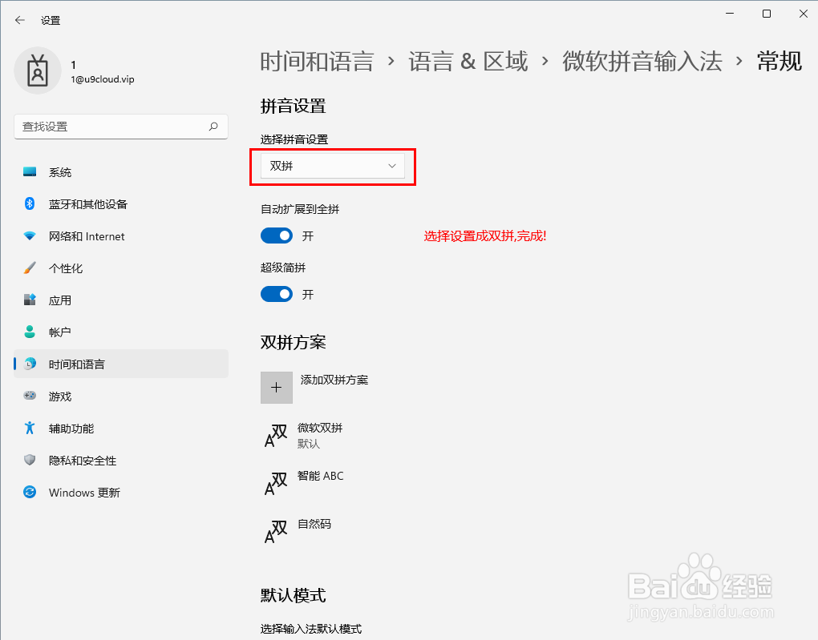
Task: Click the plus icon to add 双拼方案
Action: tap(277, 388)
